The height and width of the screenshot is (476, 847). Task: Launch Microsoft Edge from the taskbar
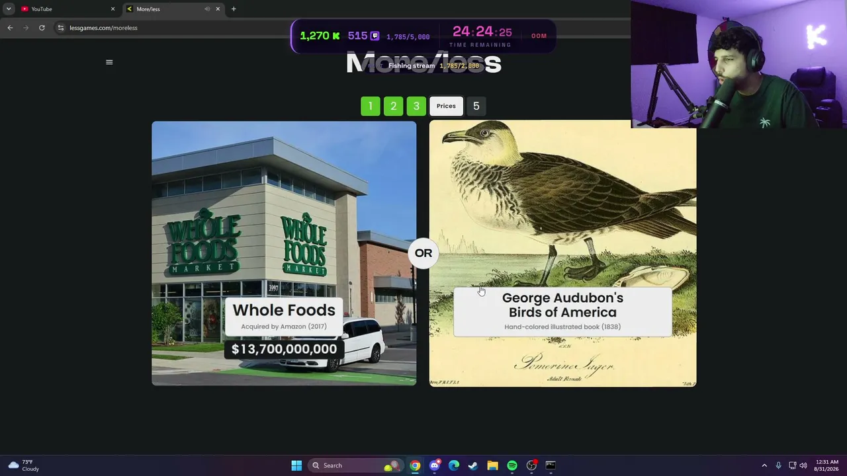coord(454,465)
